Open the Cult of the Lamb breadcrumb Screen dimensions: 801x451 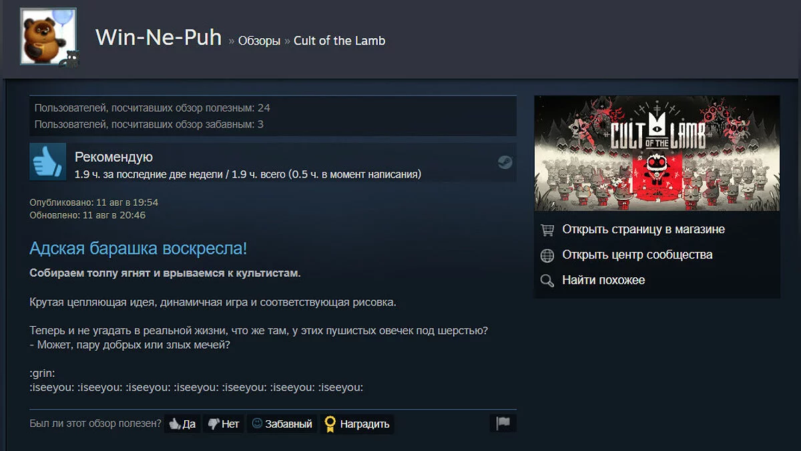(339, 41)
